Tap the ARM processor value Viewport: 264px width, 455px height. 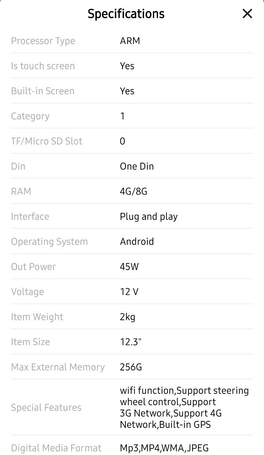pos(130,41)
